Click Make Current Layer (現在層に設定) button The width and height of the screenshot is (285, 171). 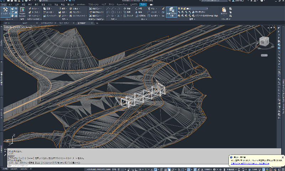coord(198,12)
